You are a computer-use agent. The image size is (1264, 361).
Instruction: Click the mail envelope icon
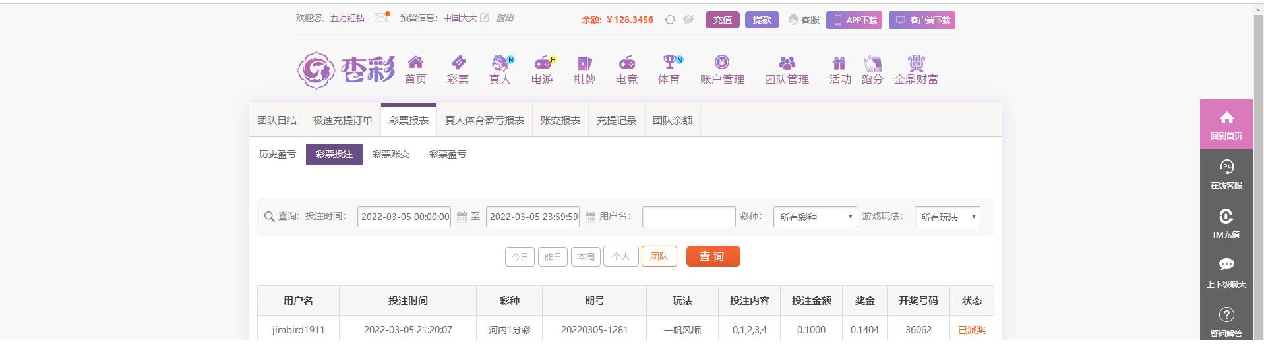click(381, 18)
